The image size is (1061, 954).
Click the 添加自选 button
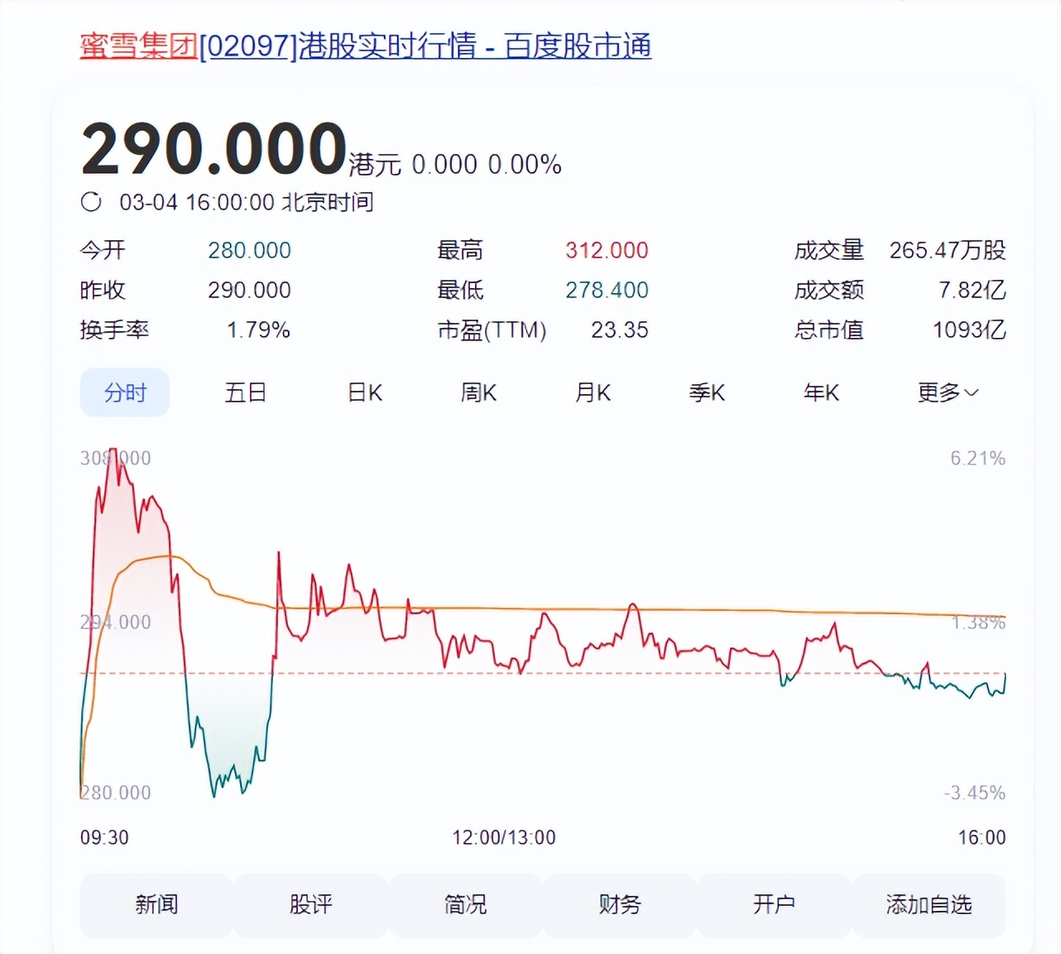[x=929, y=904]
